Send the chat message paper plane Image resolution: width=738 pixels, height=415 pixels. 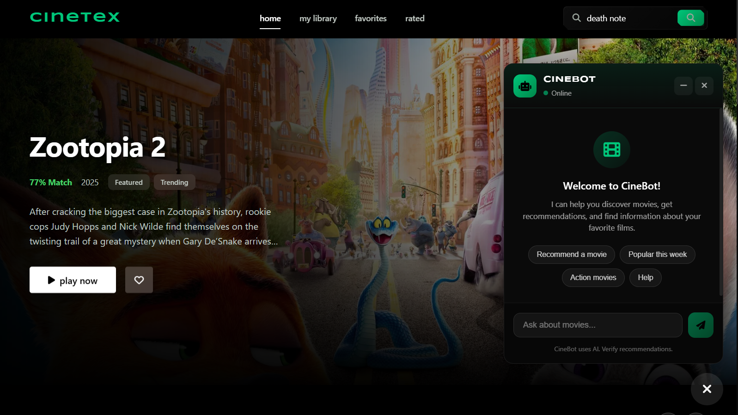pyautogui.click(x=701, y=325)
